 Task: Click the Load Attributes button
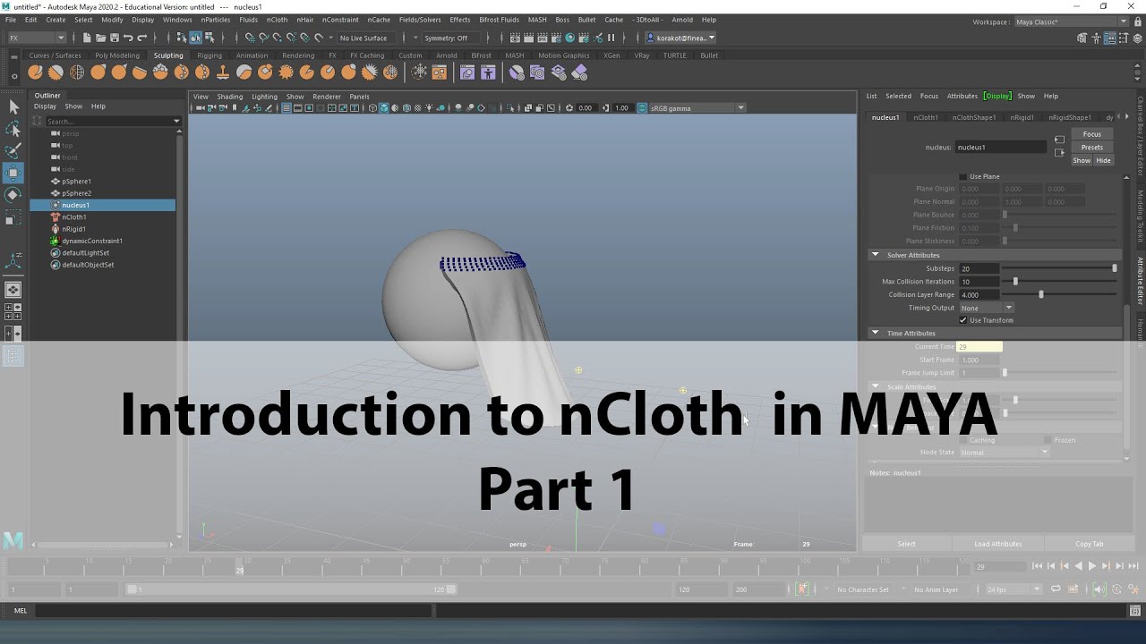point(997,544)
